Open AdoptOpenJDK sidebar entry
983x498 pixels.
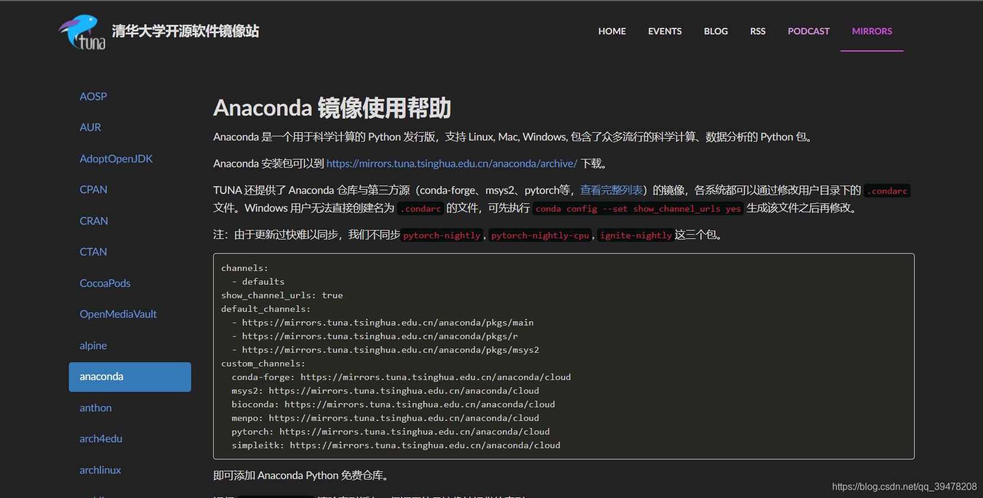116,159
